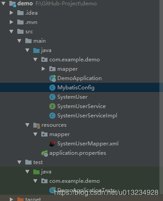Click DemoApplication runnable class icon
163x201 pixels.
[52, 78]
